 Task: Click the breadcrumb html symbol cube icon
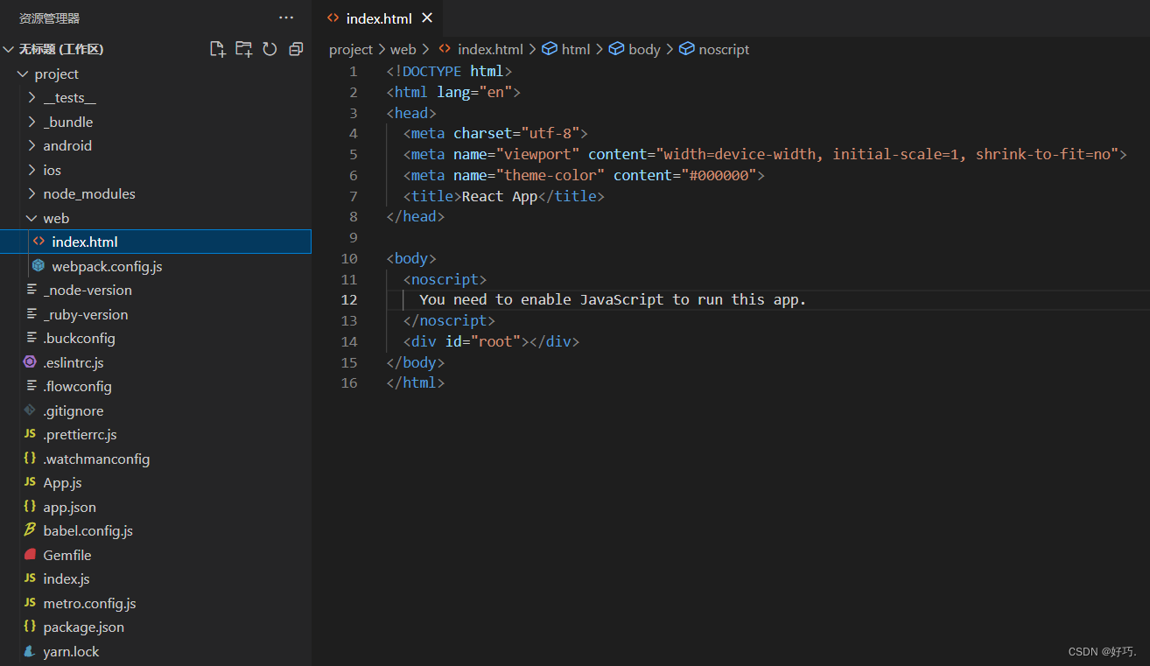pos(550,49)
